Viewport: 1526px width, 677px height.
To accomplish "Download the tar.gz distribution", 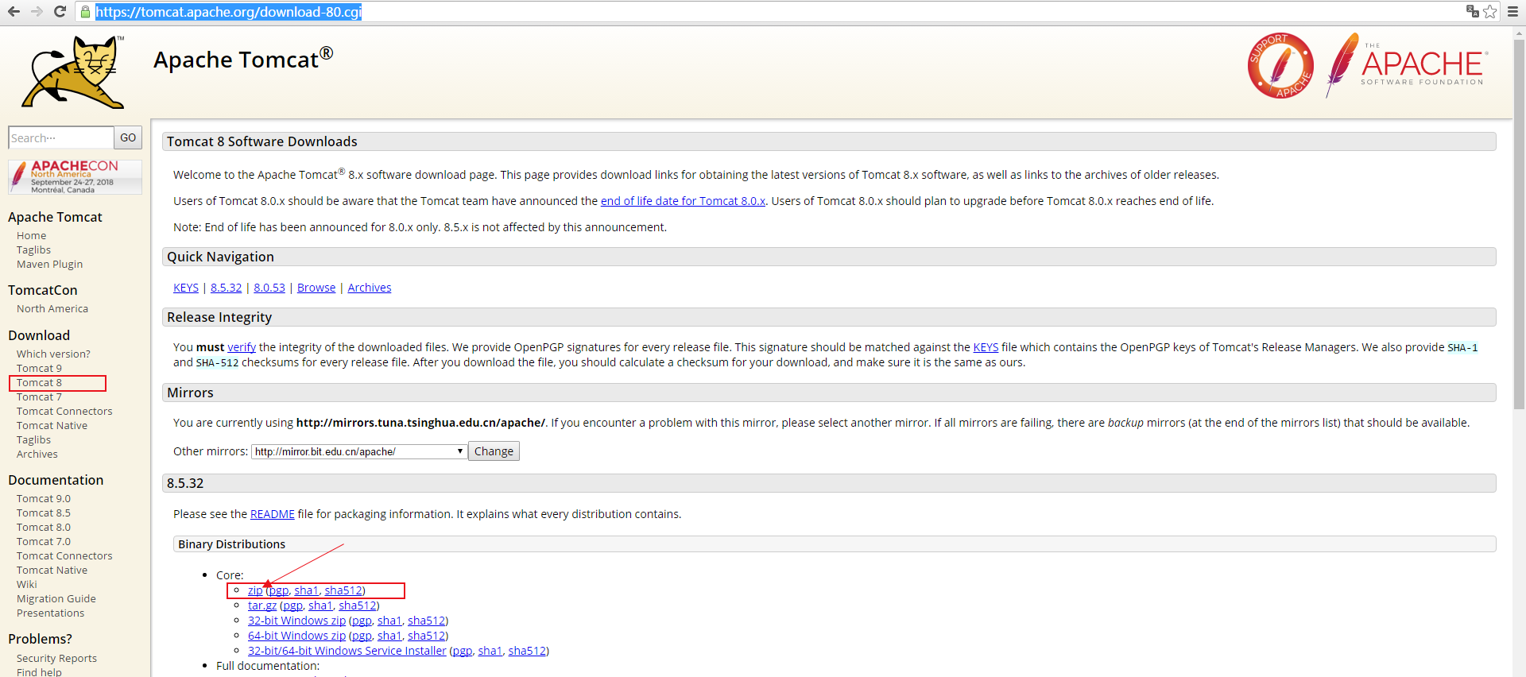I will point(262,605).
